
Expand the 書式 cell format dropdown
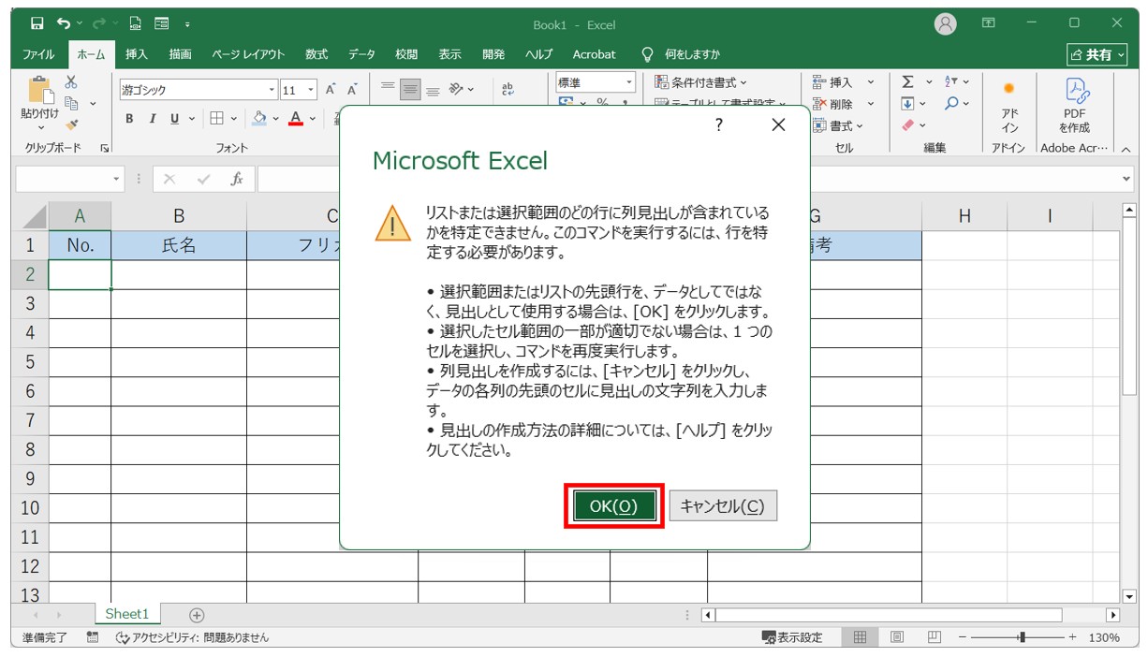tap(838, 125)
